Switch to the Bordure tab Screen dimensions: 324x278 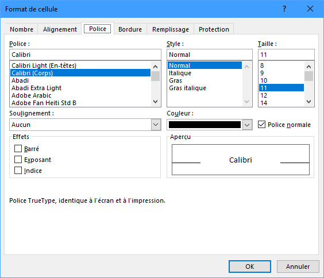coord(130,29)
